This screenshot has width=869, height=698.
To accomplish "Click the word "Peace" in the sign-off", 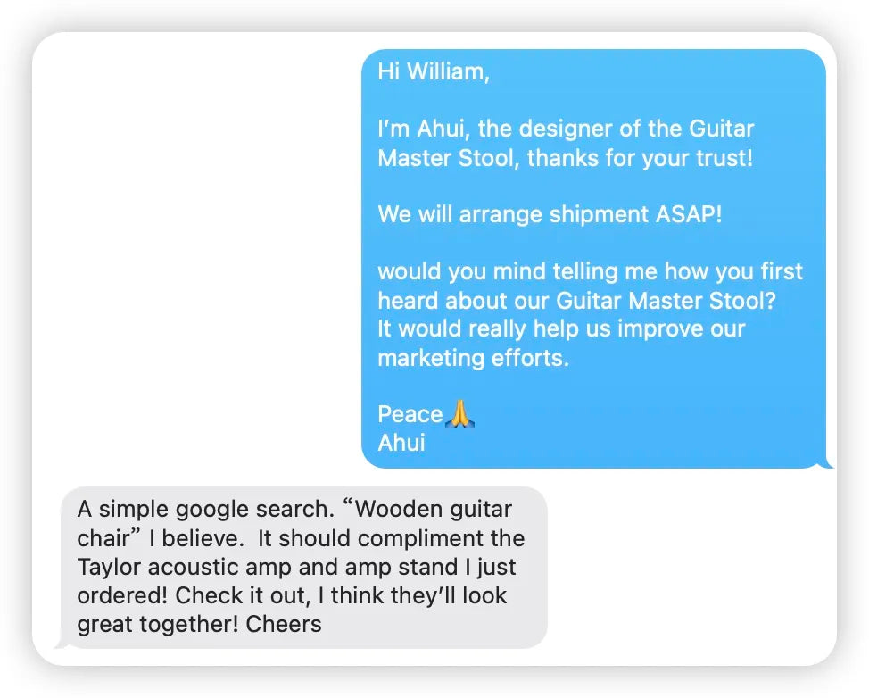I will [x=410, y=414].
